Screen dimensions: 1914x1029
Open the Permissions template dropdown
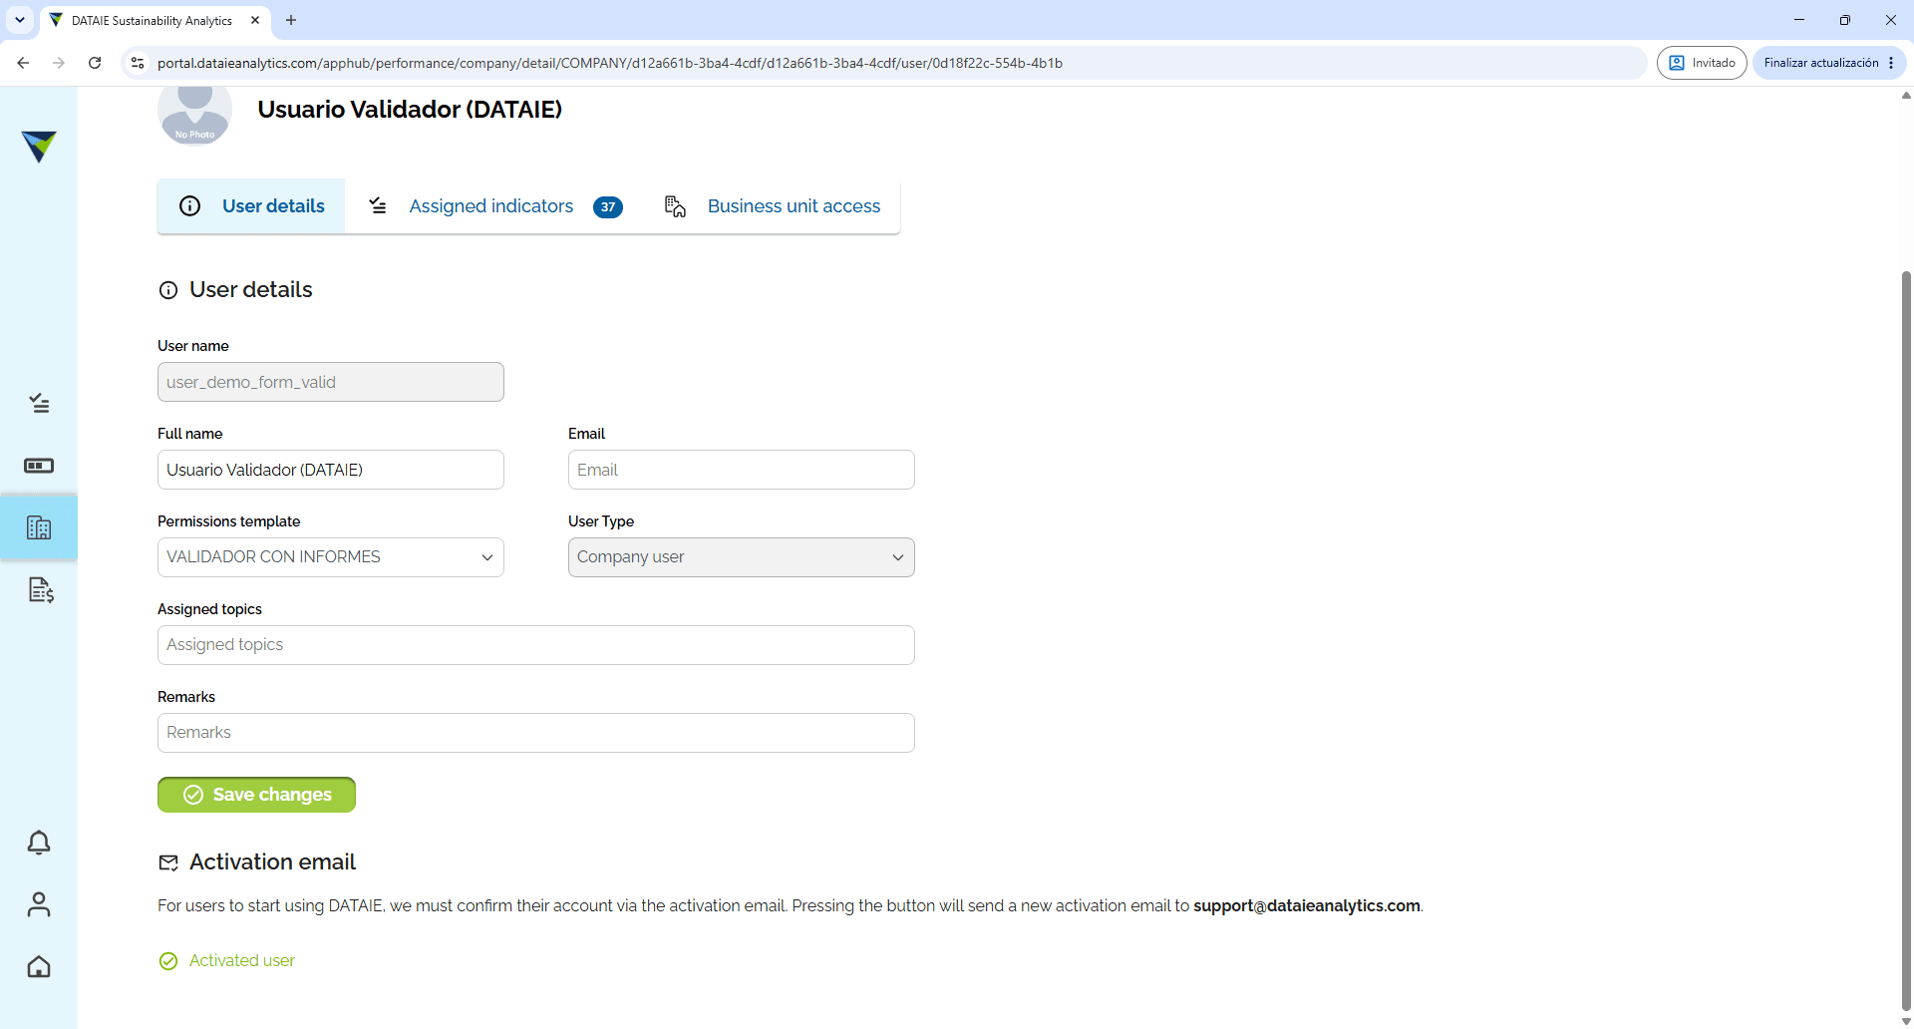(331, 557)
